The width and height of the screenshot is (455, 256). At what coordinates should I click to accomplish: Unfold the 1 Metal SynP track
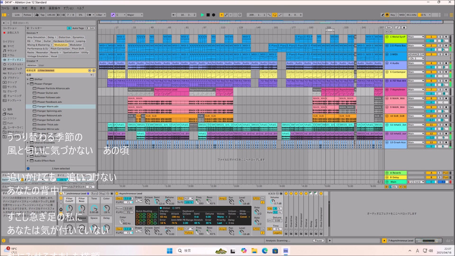point(387,37)
